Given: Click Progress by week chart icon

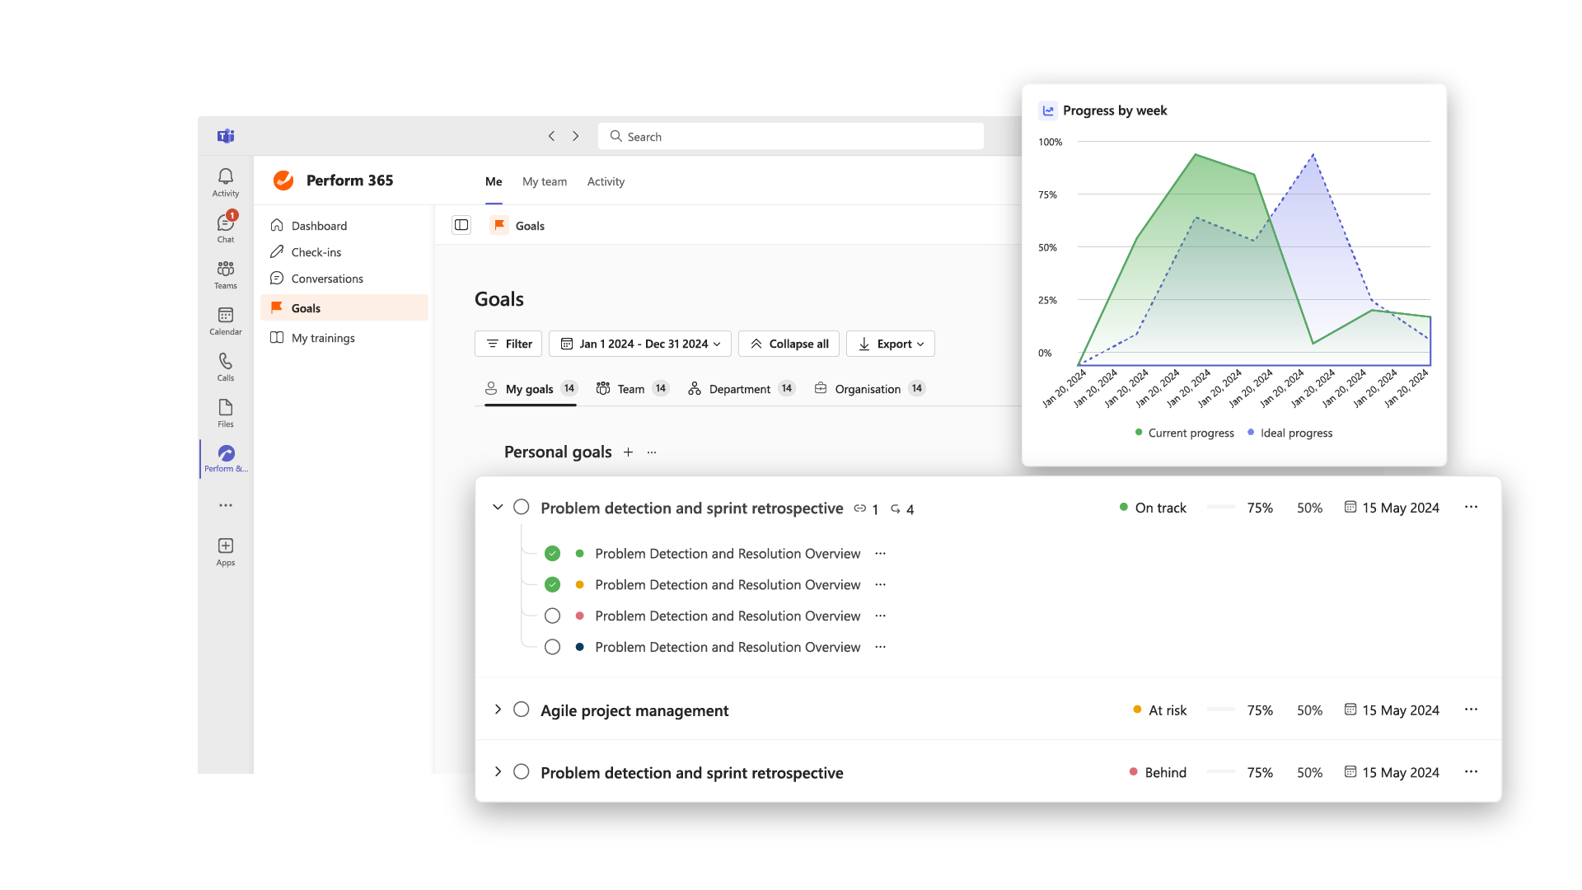Looking at the screenshot, I should [1048, 110].
